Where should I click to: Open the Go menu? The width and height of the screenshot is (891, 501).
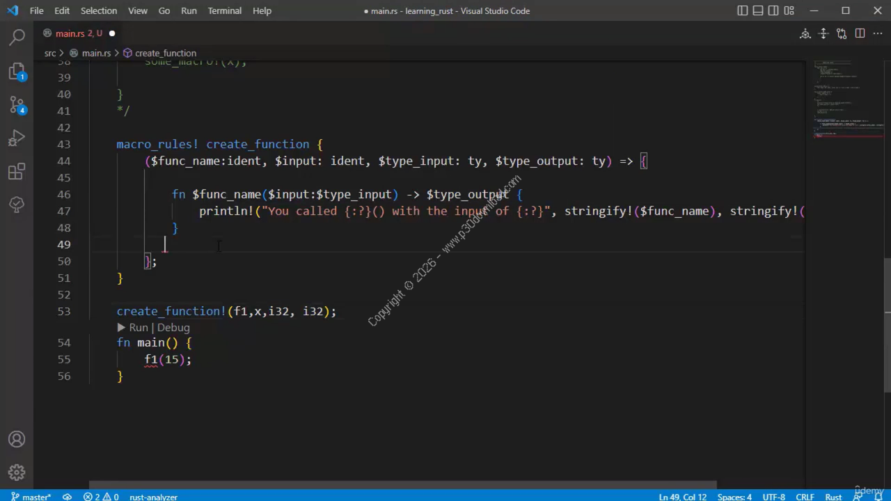[164, 10]
